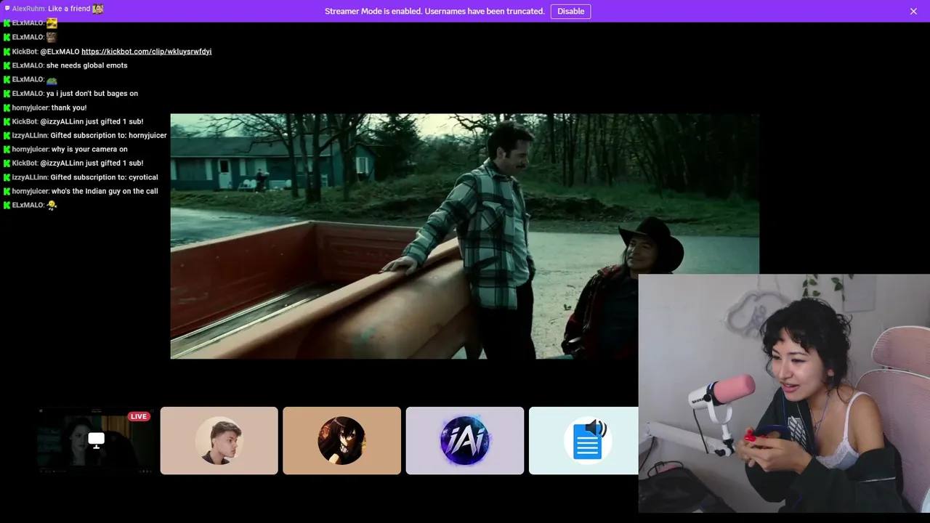Click the Kick badge beside 'thank you!'
930x523 pixels.
(x=7, y=108)
